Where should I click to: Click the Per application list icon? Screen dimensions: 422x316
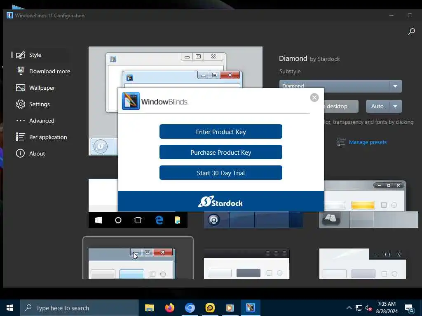[x=21, y=137]
